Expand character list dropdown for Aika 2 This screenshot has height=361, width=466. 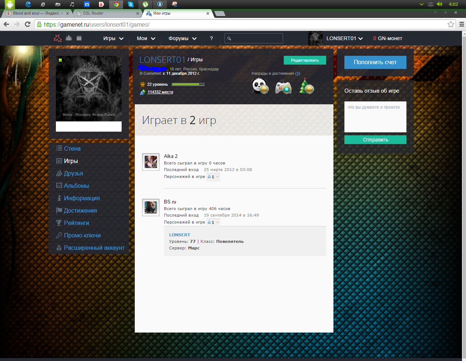[x=213, y=177]
